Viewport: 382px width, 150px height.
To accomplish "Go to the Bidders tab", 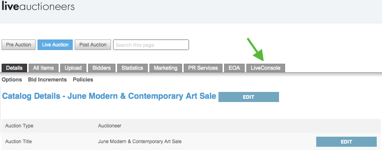I will click(x=102, y=68).
